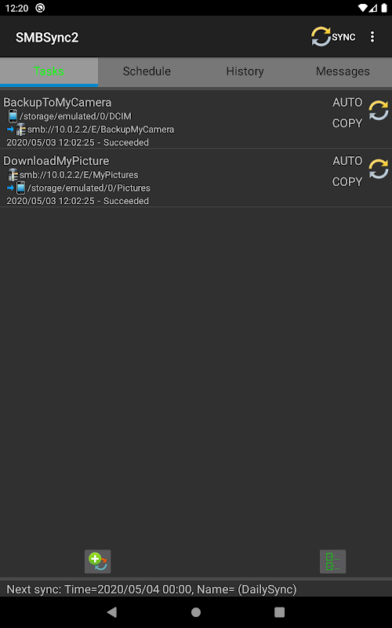392x628 pixels.
Task: Open the three-dot overflow menu
Action: point(372,37)
